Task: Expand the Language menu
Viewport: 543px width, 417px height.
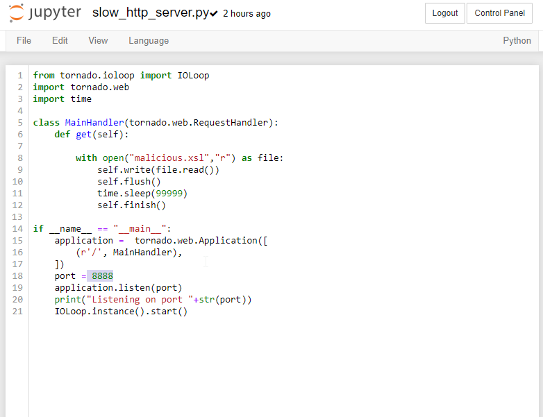Action: (149, 40)
